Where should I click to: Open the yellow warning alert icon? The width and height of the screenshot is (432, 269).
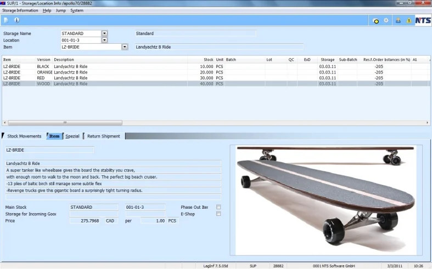coord(409,20)
